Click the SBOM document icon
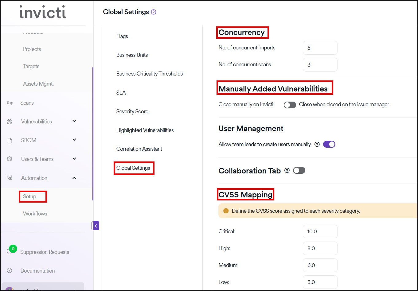418x291 pixels. (x=10, y=140)
